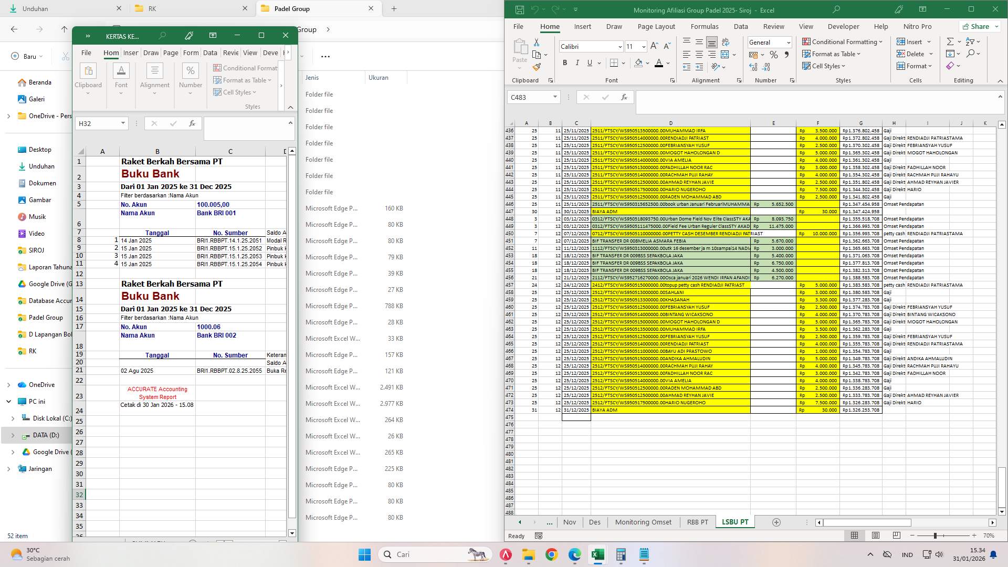Expand the Number format General dropdown
This screenshot has height=567, width=1008.
click(x=788, y=42)
